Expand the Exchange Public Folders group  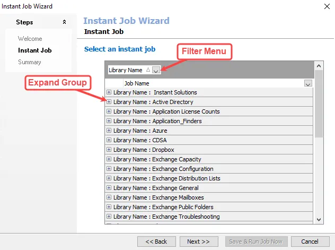[109, 207]
